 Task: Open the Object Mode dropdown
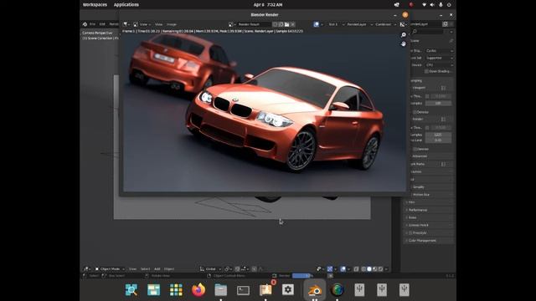(110, 269)
